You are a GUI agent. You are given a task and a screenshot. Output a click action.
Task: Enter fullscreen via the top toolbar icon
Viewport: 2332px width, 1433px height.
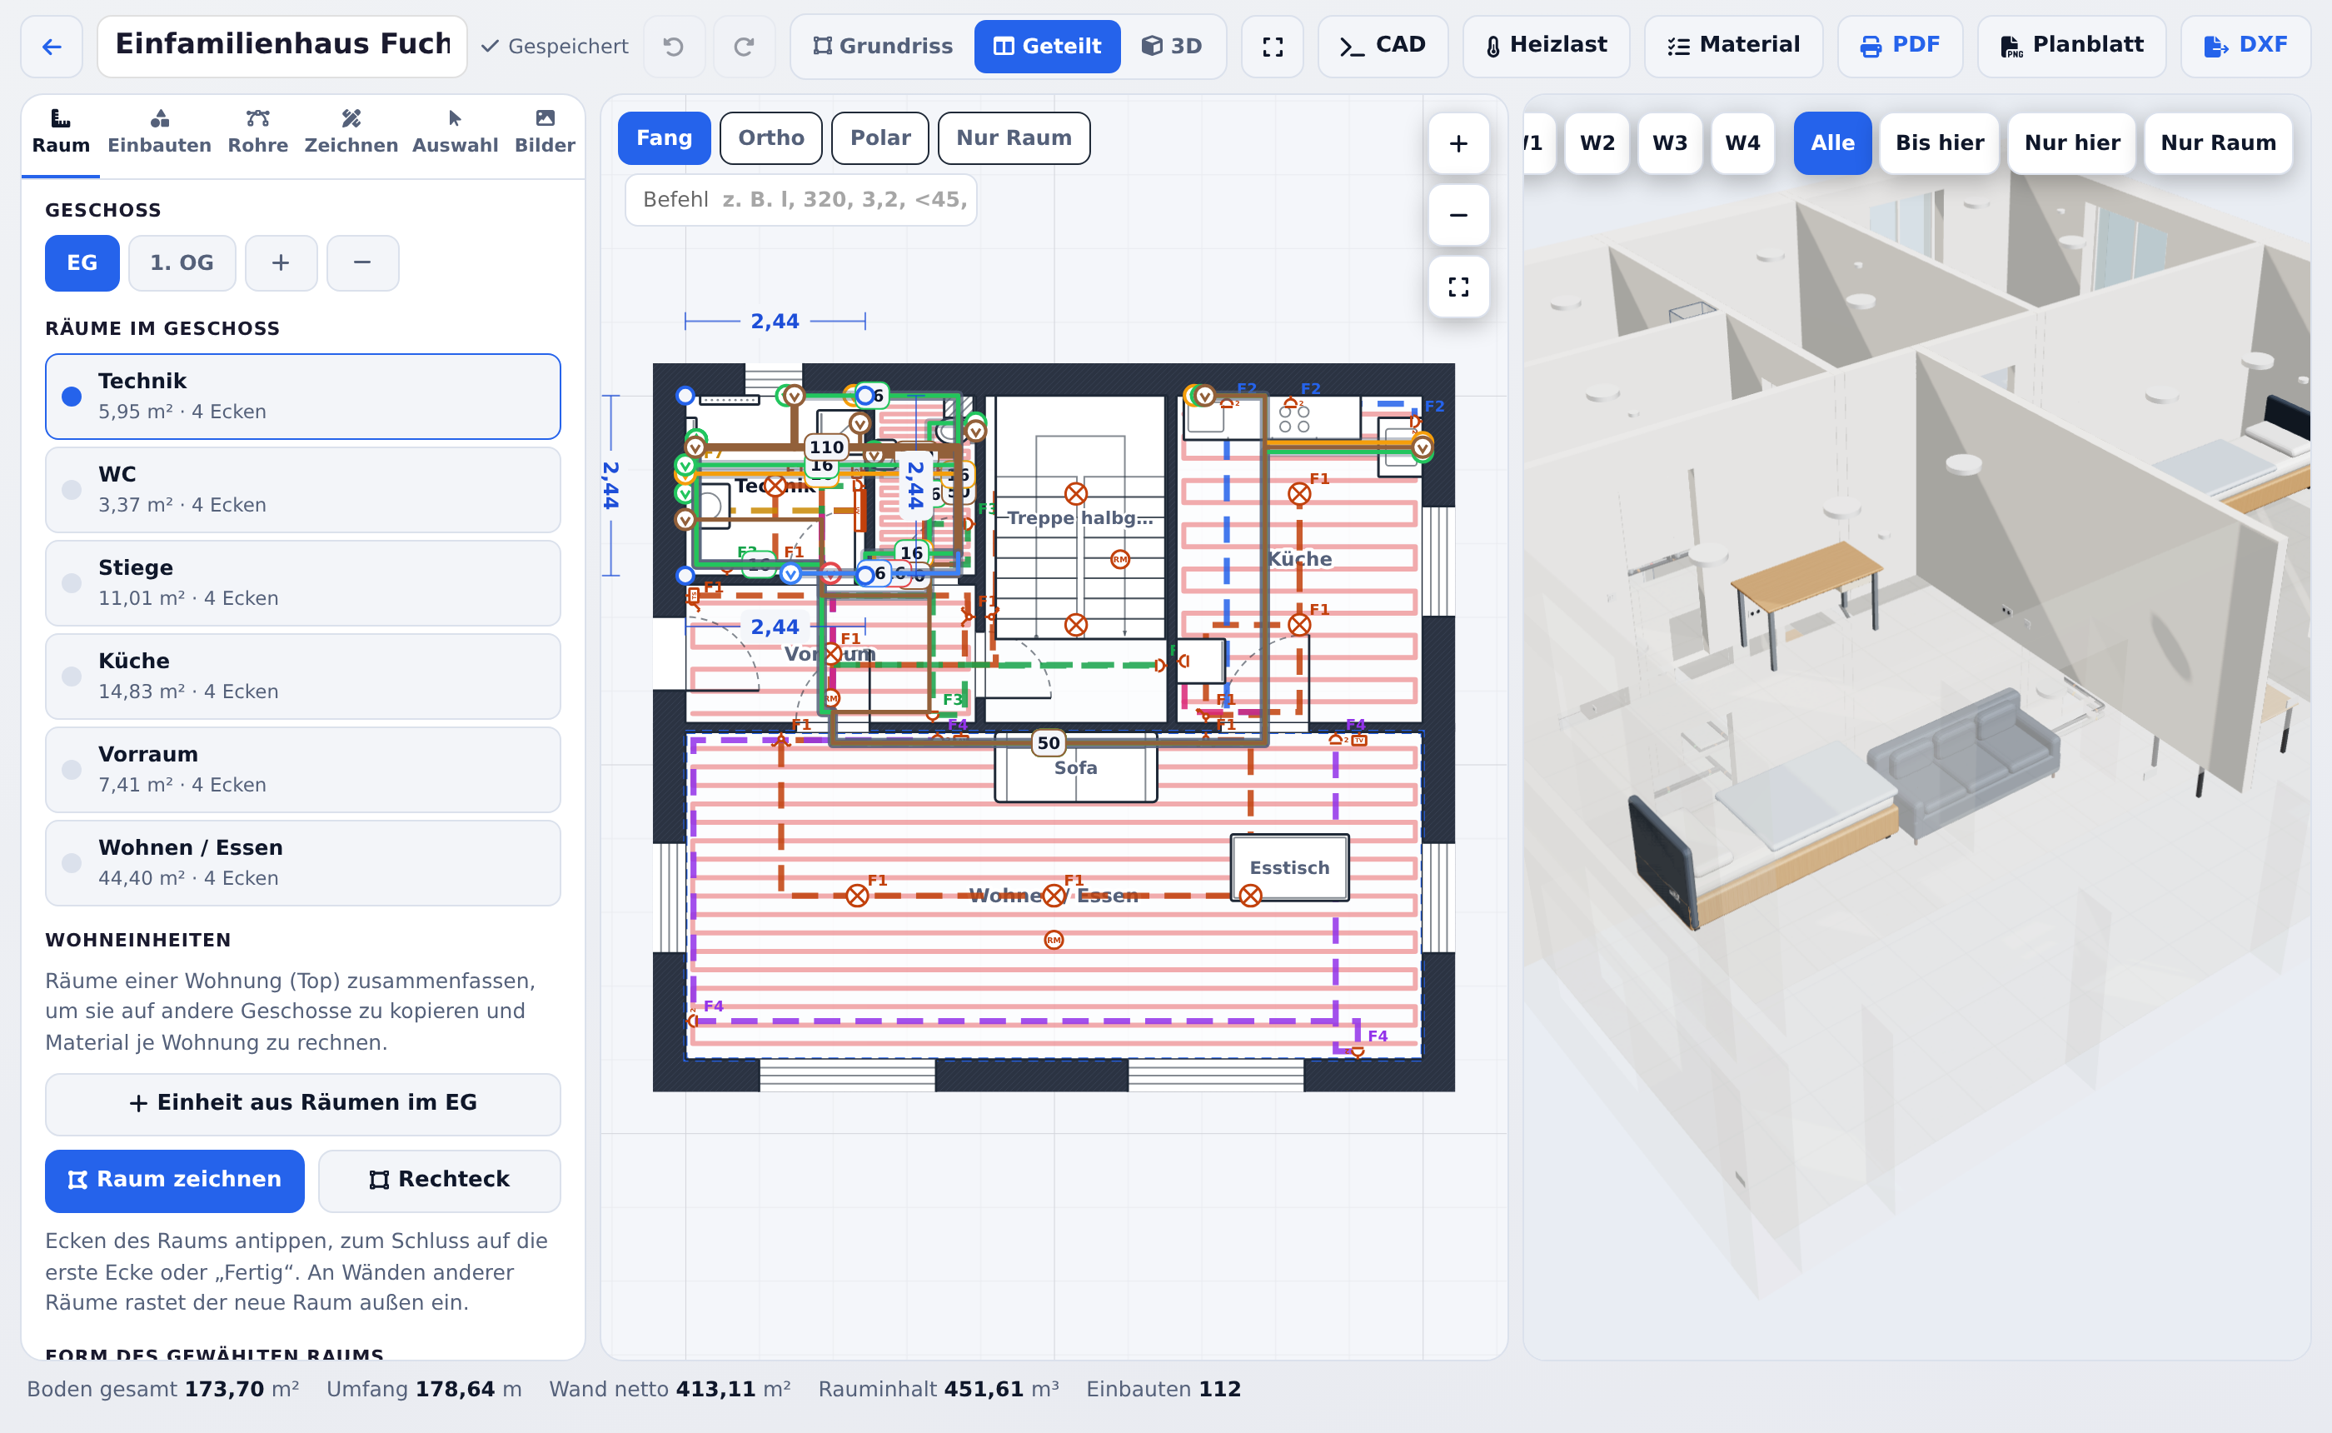pyautogui.click(x=1272, y=46)
